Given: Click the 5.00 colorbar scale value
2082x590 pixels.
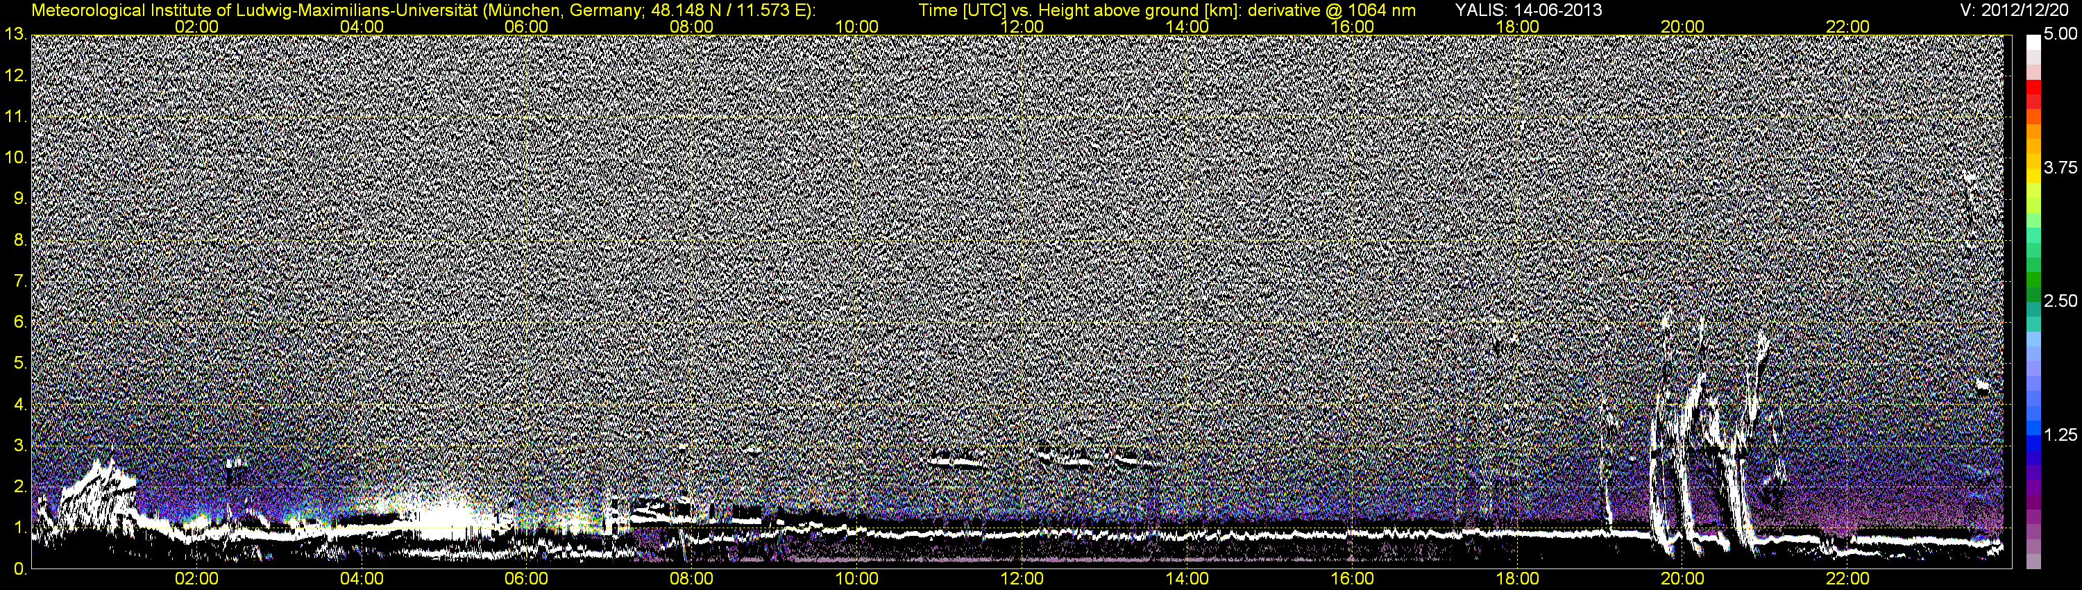Looking at the screenshot, I should 2060,35.
